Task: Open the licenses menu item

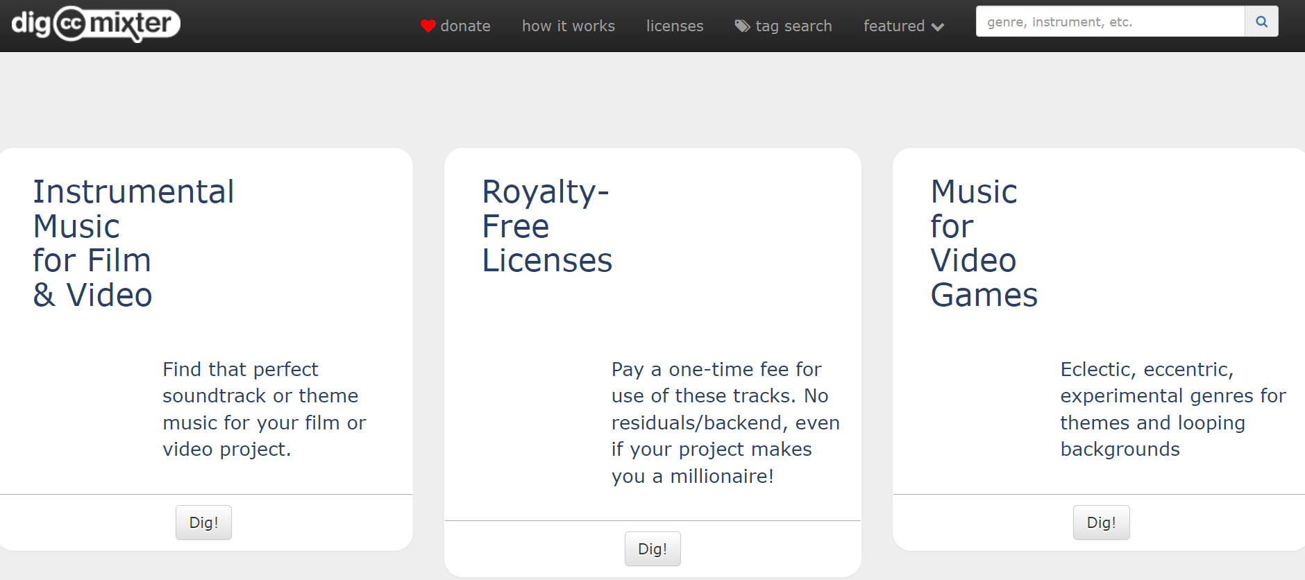Action: coord(675,26)
